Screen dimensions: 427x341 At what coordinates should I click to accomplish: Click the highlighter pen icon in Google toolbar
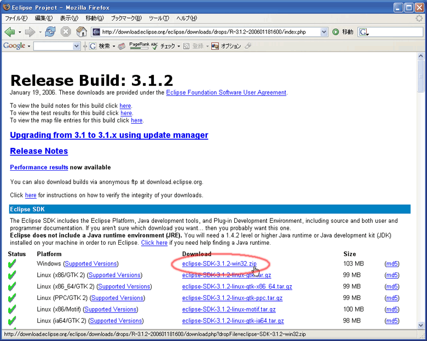coord(247,46)
